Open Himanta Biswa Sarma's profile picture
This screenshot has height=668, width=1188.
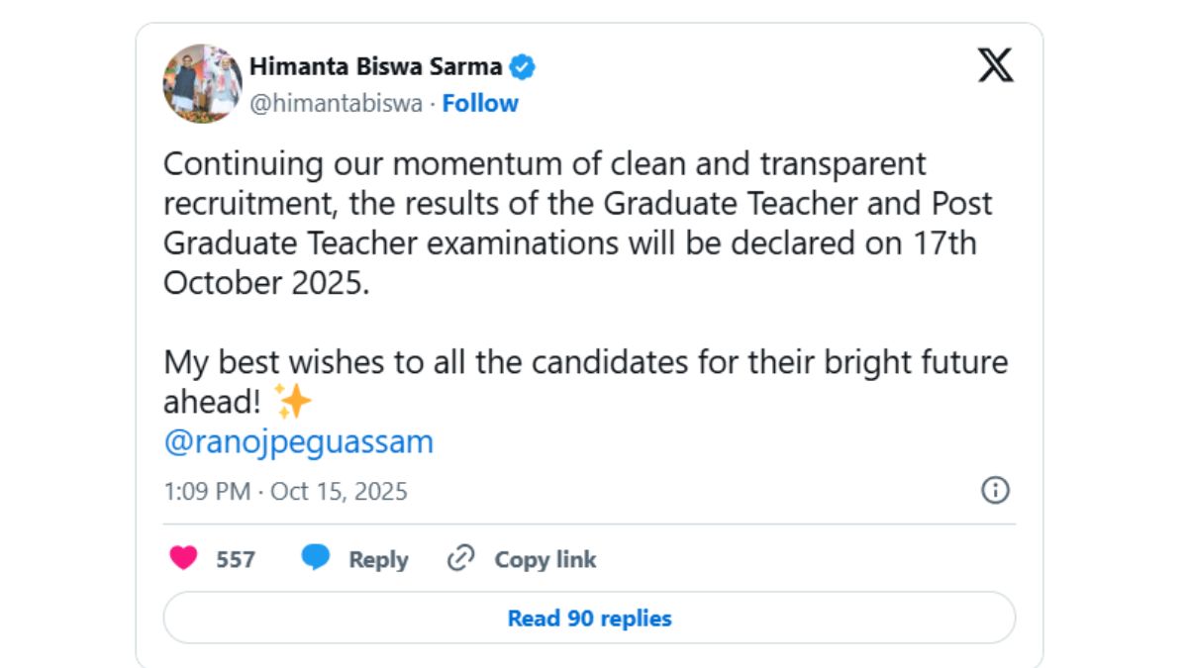pos(202,83)
